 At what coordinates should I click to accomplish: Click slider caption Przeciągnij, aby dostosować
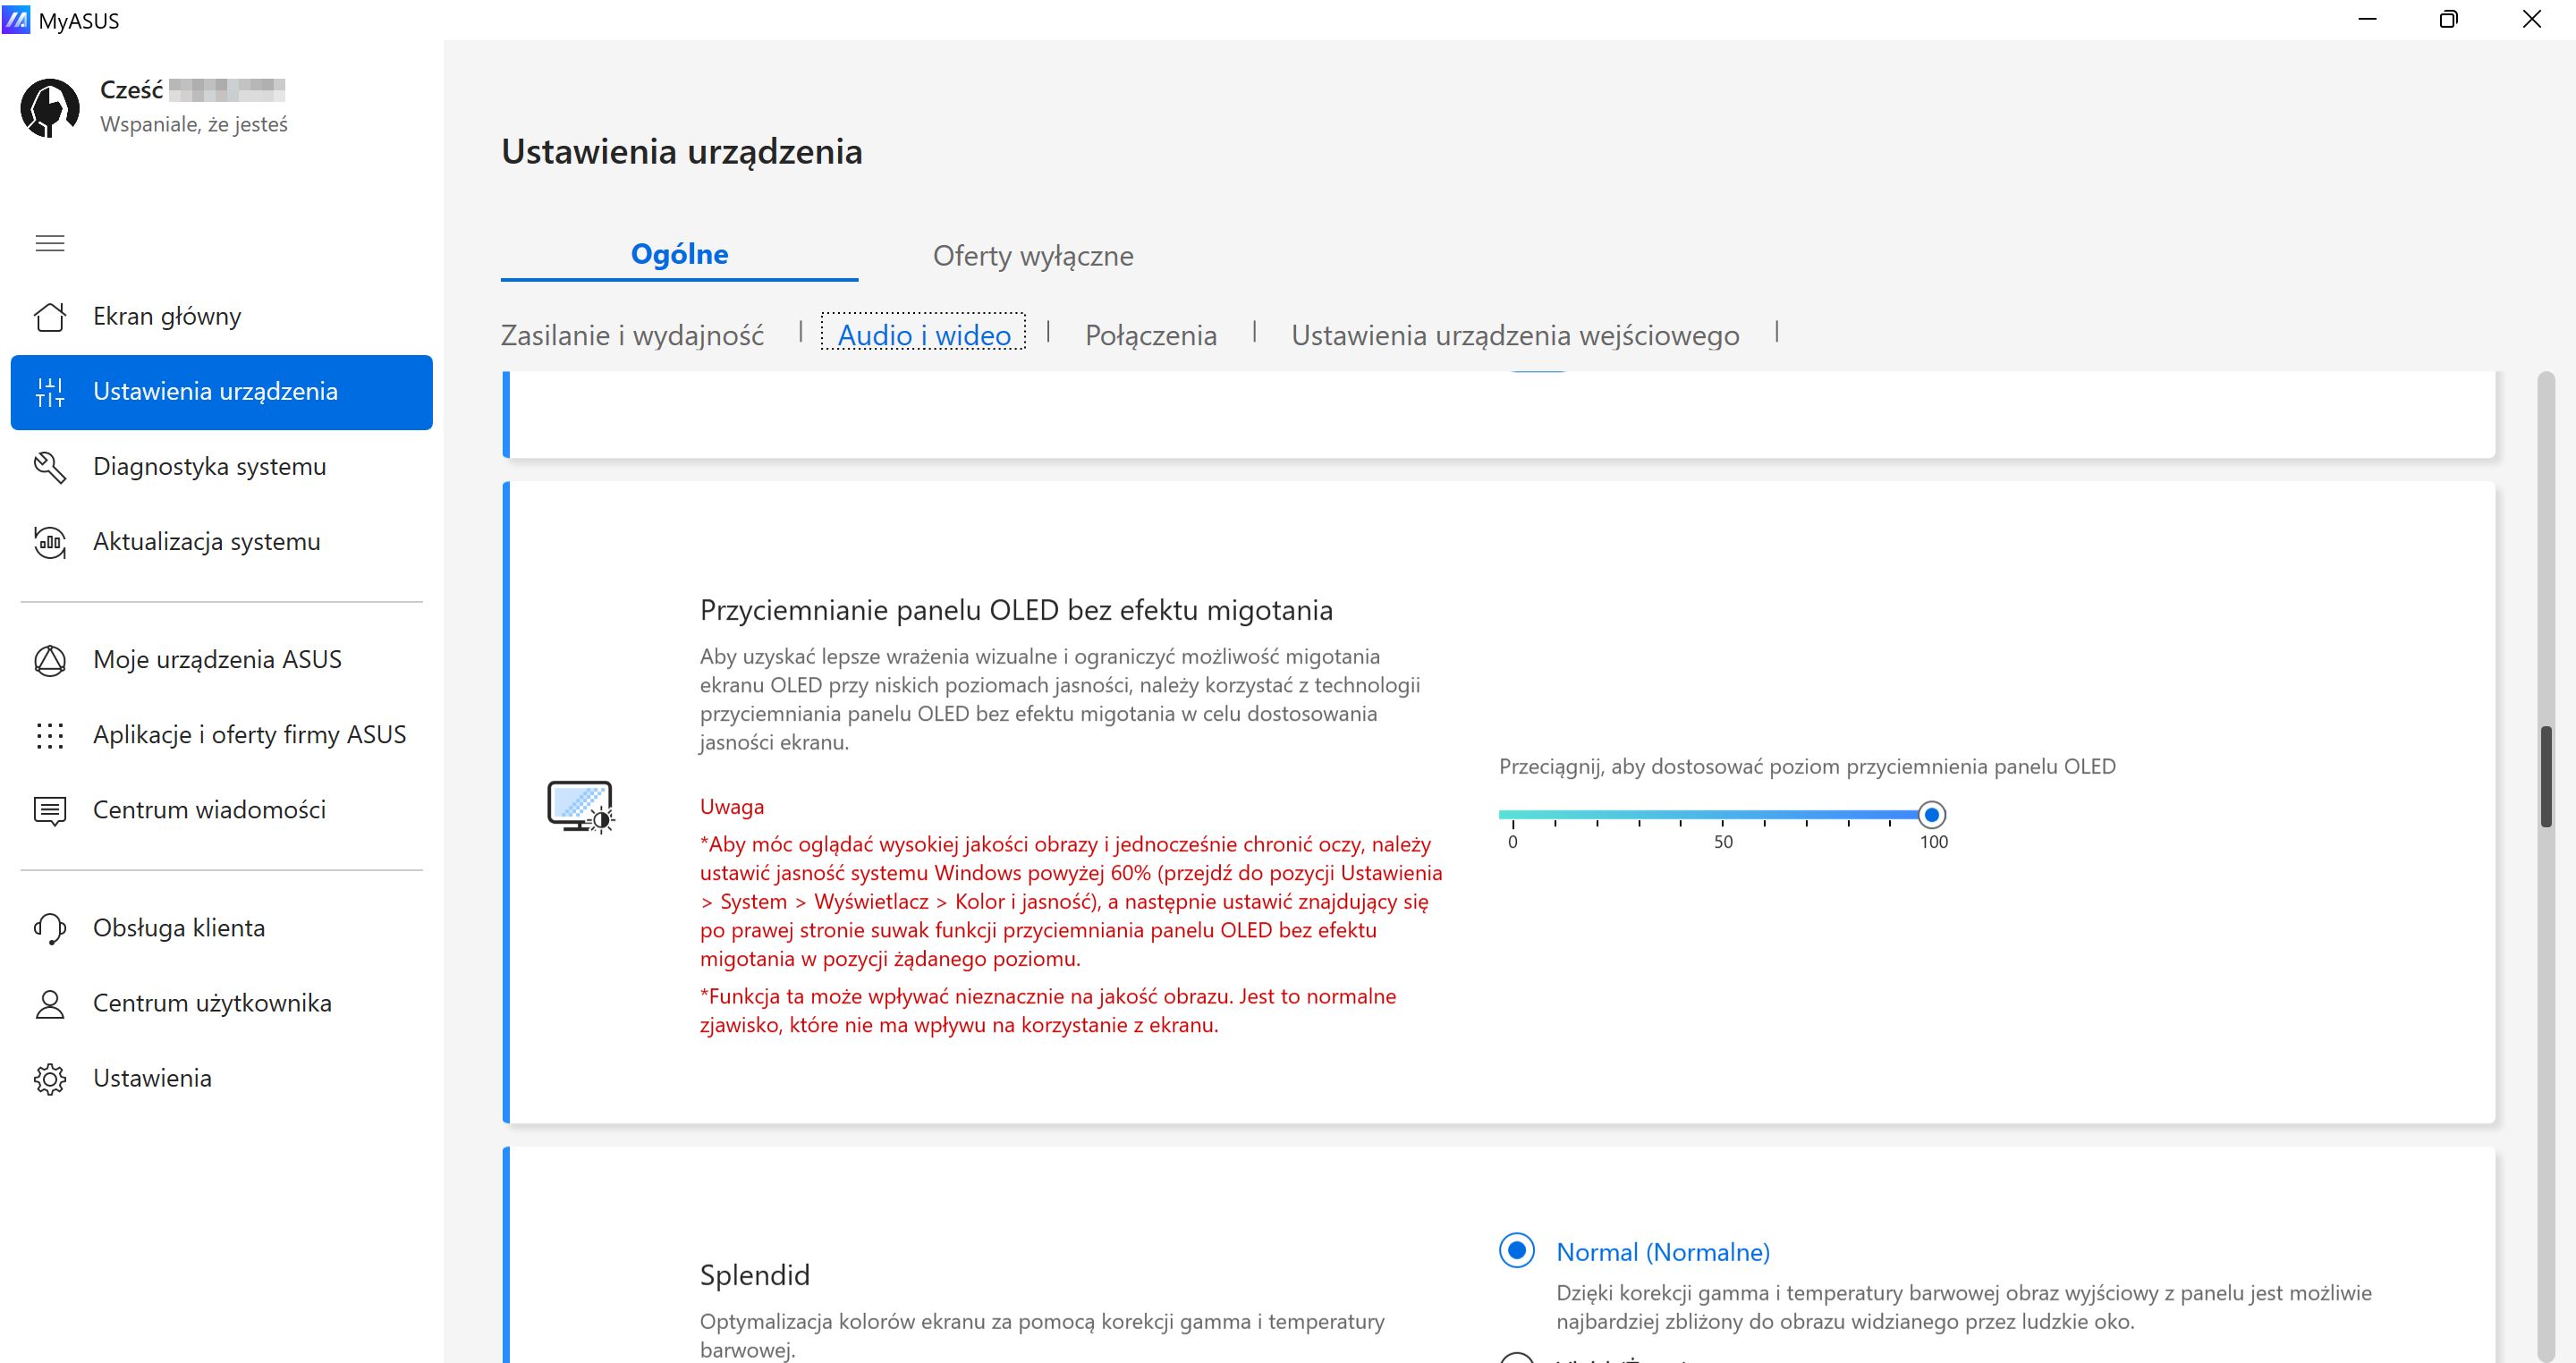1807,767
